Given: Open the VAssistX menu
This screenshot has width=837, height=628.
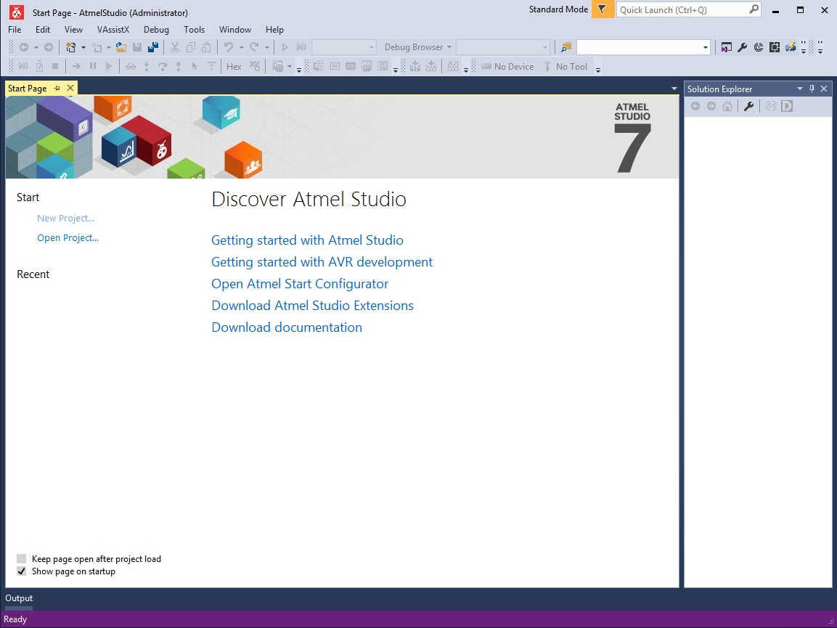Looking at the screenshot, I should 113,30.
